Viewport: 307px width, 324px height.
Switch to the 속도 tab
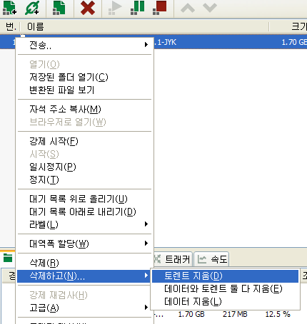[211, 259]
